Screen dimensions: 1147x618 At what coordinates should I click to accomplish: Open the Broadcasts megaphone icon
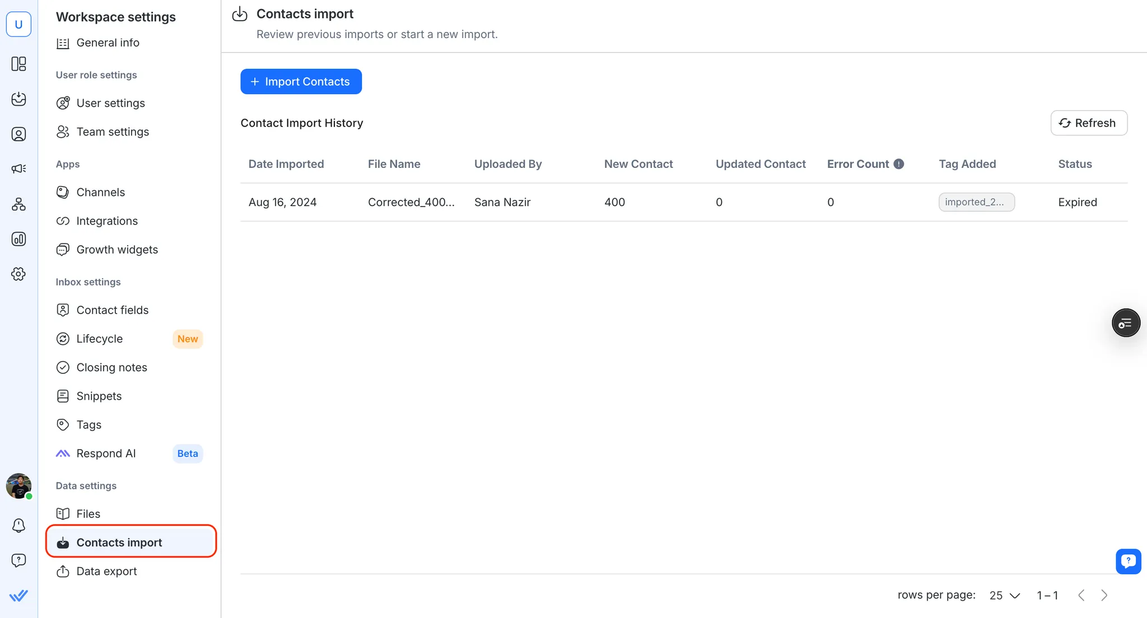[18, 169]
